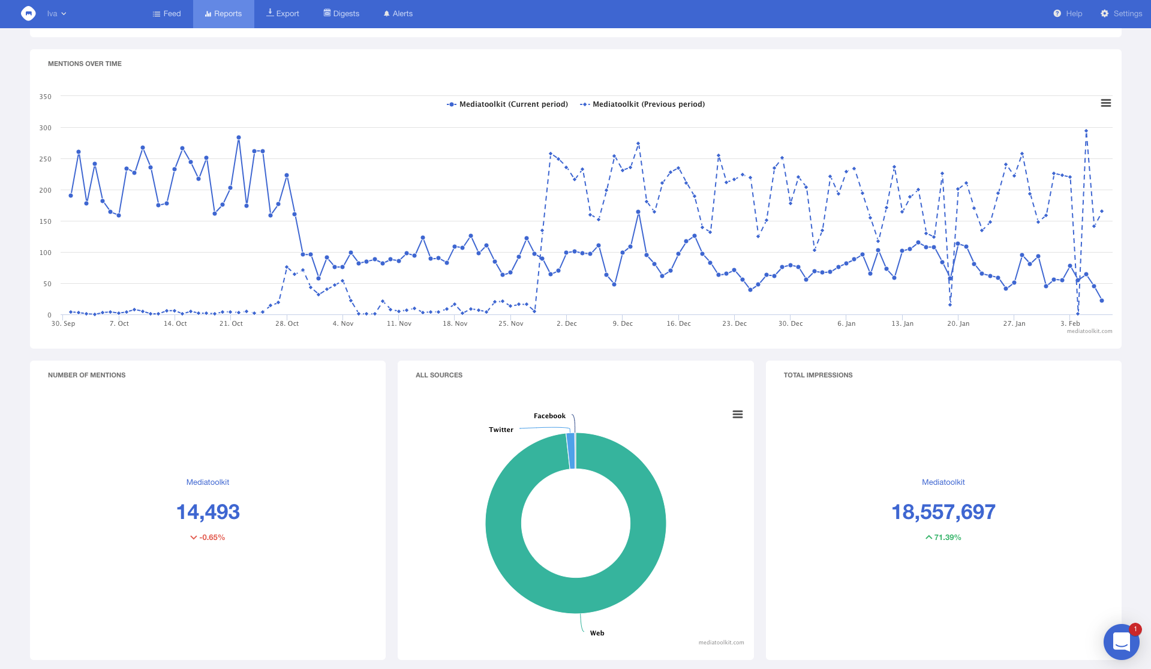Viewport: 1151px width, 669px height.
Task: Click the 14,493 mentions count
Action: point(208,512)
